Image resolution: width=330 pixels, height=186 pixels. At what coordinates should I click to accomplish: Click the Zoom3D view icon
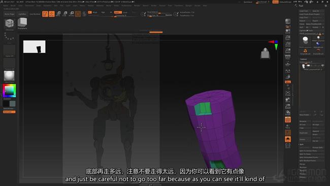coord(288,106)
